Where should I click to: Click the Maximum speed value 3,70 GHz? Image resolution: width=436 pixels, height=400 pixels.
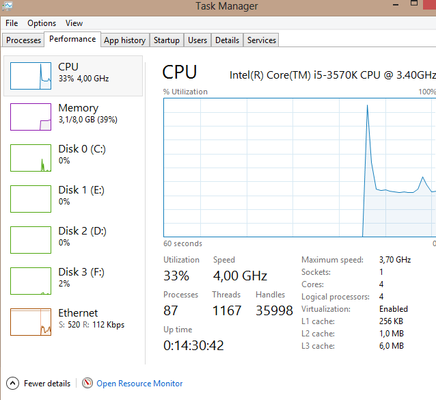[395, 260]
